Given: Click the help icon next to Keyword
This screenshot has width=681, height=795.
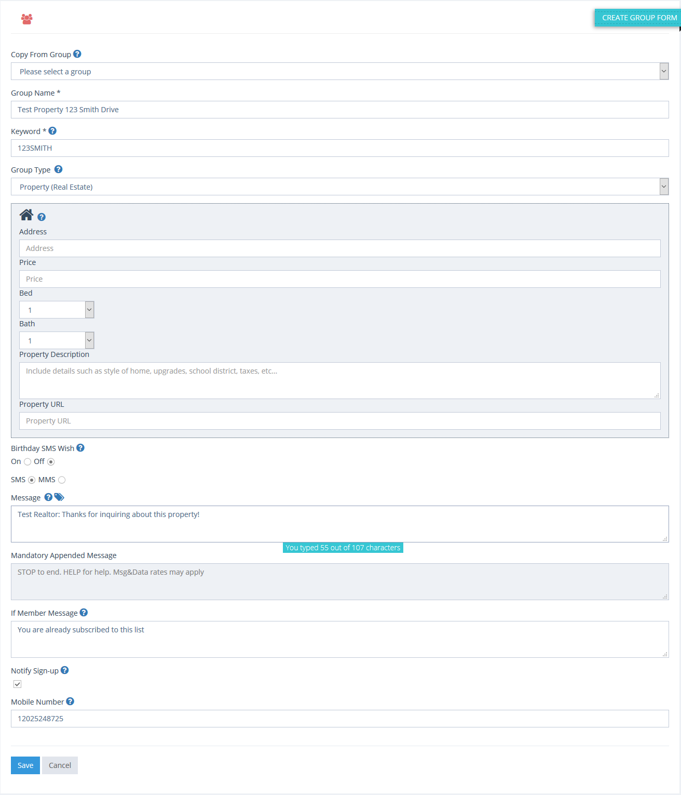Looking at the screenshot, I should point(52,131).
